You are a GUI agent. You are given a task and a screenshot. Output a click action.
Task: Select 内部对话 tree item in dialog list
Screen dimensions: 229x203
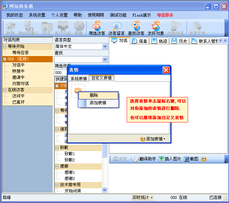point(20,84)
